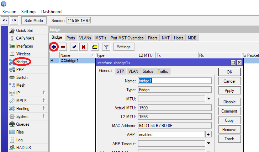Screen dimensions: 259x152
Task: Expand the MPLS submenu
Action: pyautogui.click(x=44, y=100)
